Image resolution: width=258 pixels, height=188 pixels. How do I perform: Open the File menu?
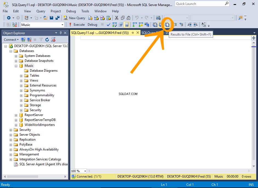tap(5, 11)
